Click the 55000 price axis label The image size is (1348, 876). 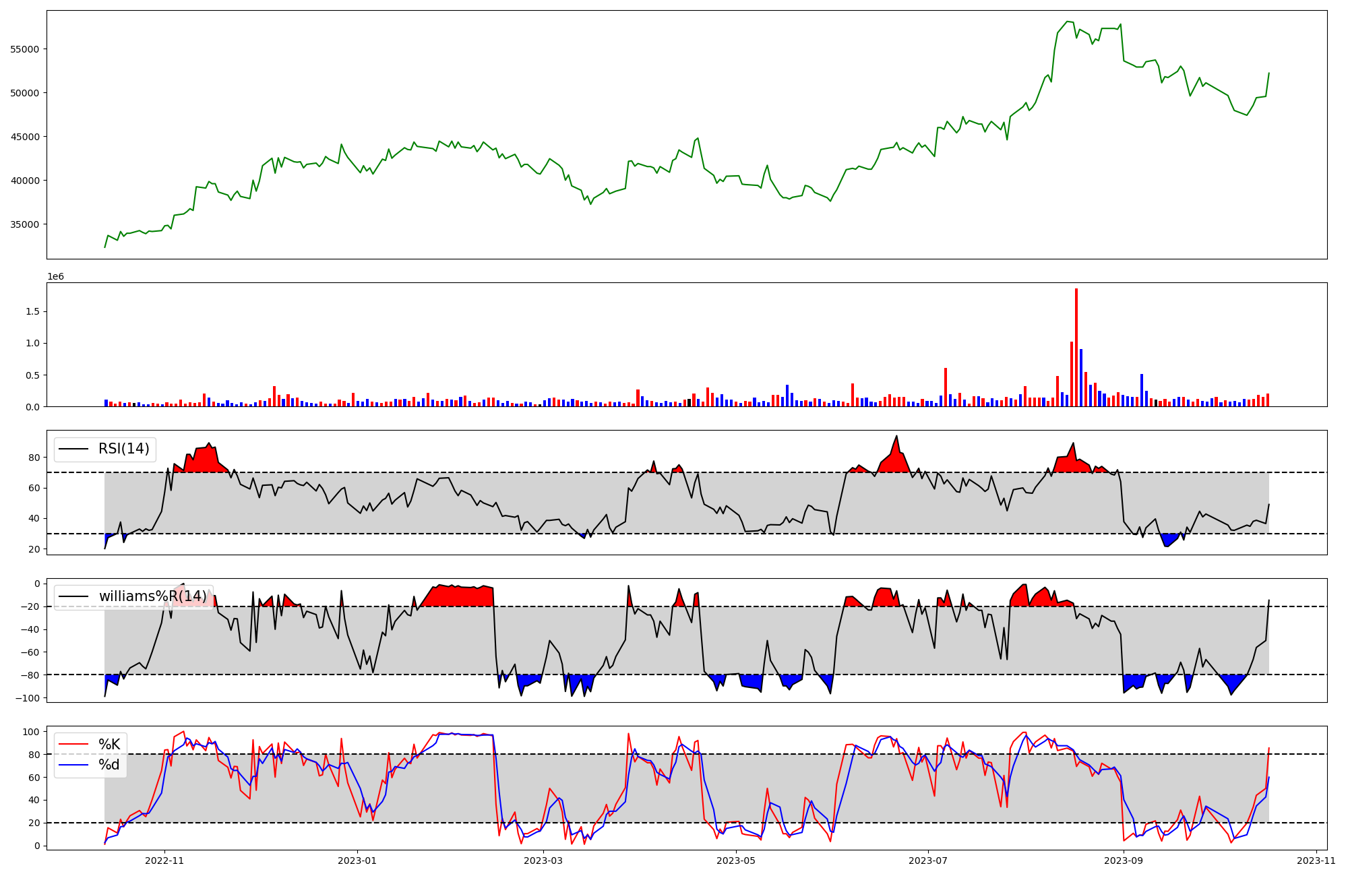pyautogui.click(x=25, y=49)
